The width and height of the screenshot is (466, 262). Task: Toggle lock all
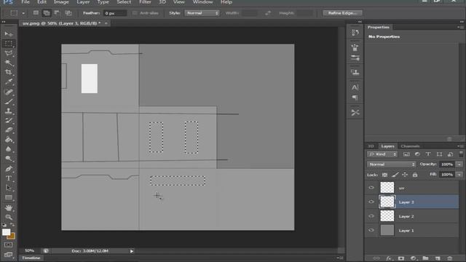[415, 175]
